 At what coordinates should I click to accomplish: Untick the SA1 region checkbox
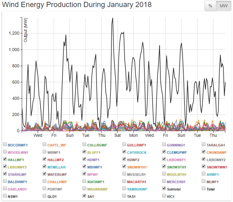coord(85,196)
